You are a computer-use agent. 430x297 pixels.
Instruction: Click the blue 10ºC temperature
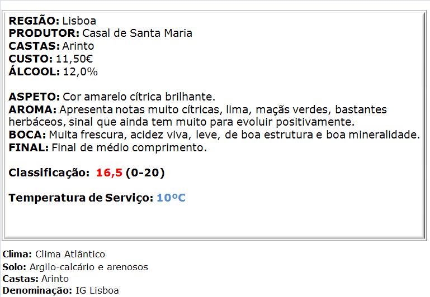[x=171, y=198]
